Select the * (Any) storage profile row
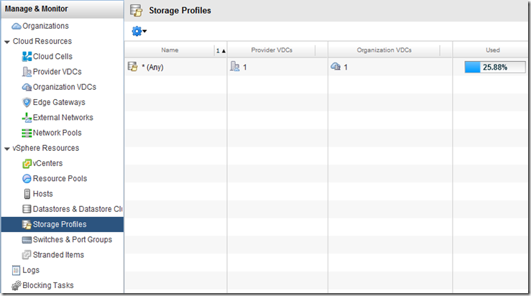 [155, 67]
